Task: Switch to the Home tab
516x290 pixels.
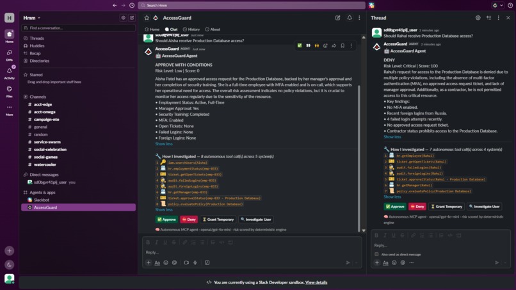Action: click(x=152, y=29)
